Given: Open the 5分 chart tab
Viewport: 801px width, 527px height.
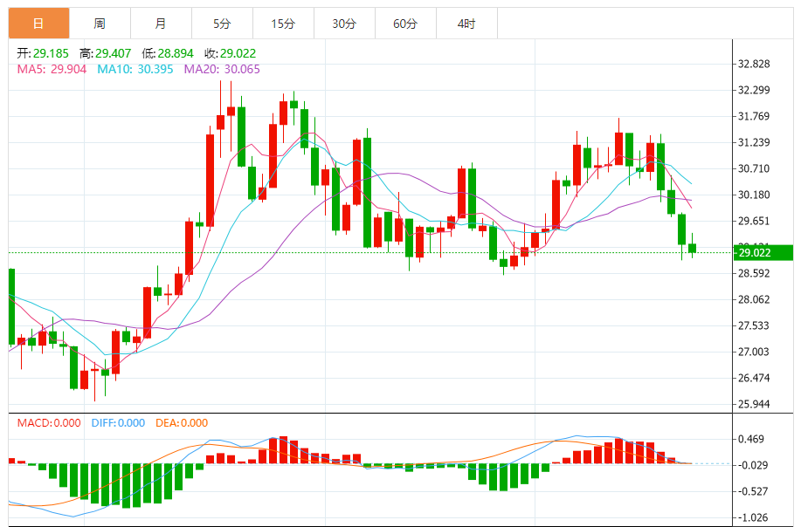Looking at the screenshot, I should [x=222, y=24].
